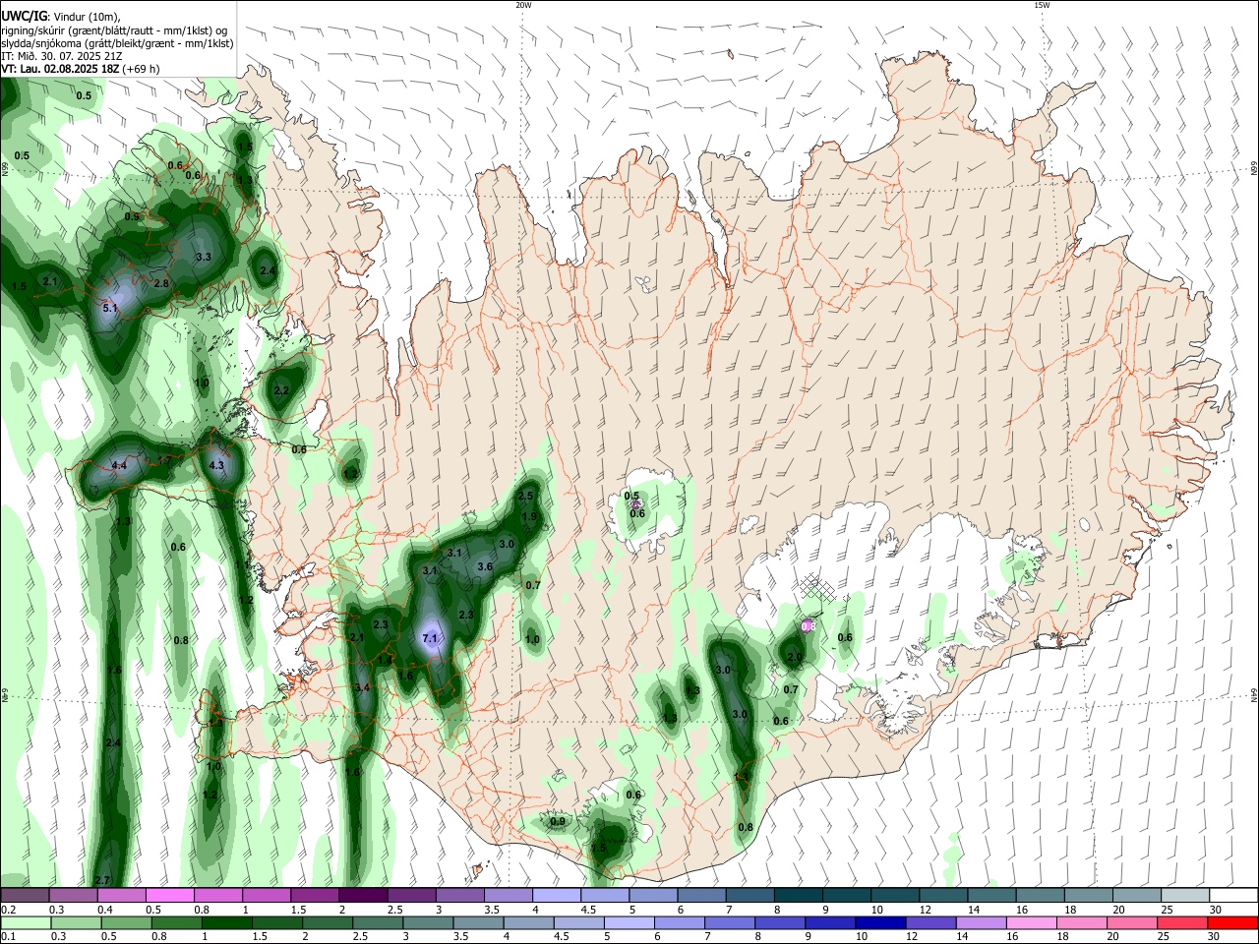
Task: Click the 3.4 precipitation value on the map
Action: pyautogui.click(x=362, y=687)
